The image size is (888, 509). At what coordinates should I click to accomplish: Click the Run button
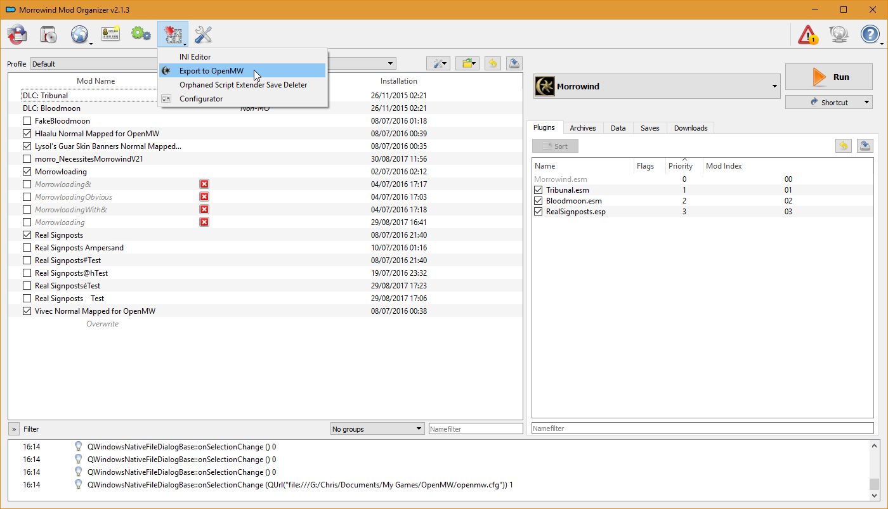pyautogui.click(x=829, y=77)
